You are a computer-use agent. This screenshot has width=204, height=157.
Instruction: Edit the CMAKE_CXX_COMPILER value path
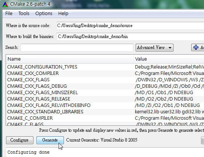pyautogui.click(x=169, y=73)
